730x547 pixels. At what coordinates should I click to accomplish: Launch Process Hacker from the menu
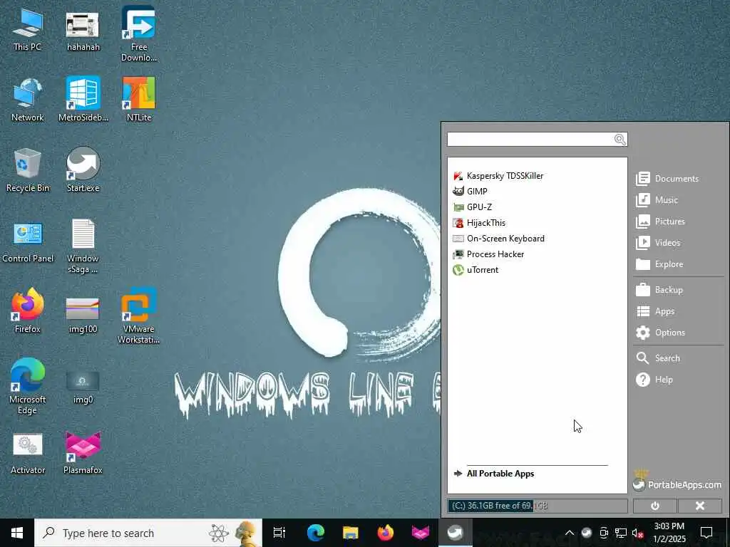point(488,254)
